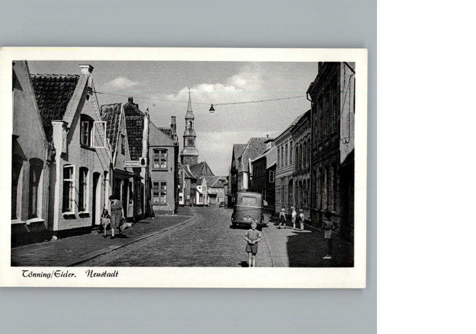476x334 pixels.
Task: Click the woman walking on the left sidewalk
Action: click(x=116, y=216)
